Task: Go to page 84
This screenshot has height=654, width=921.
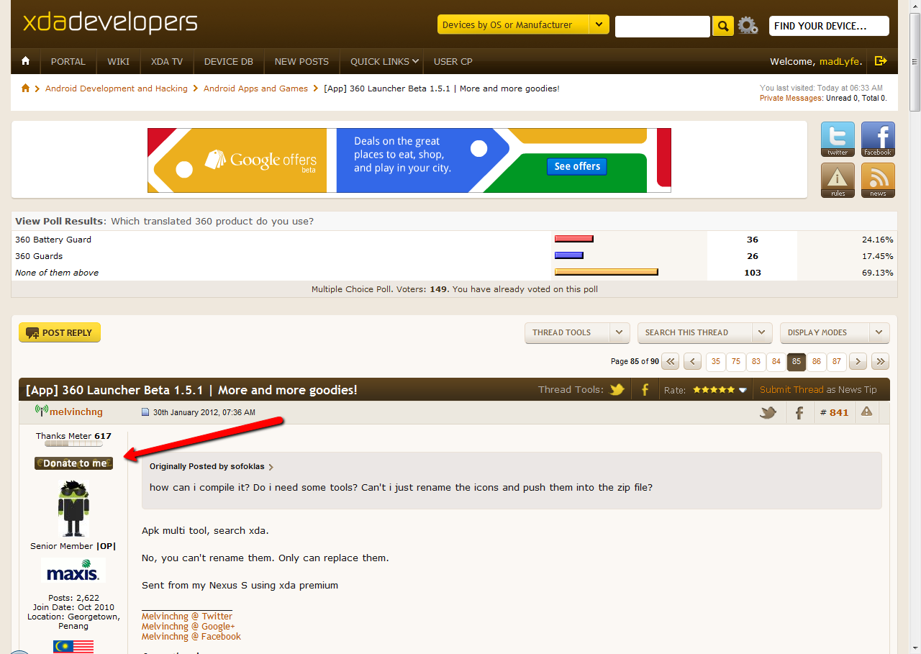Action: (776, 361)
